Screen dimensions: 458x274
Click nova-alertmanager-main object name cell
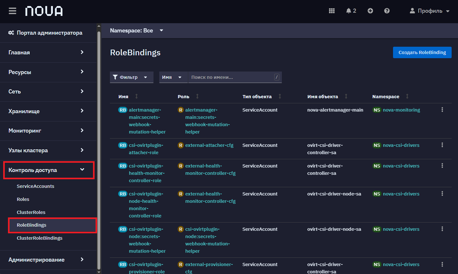coord(335,110)
